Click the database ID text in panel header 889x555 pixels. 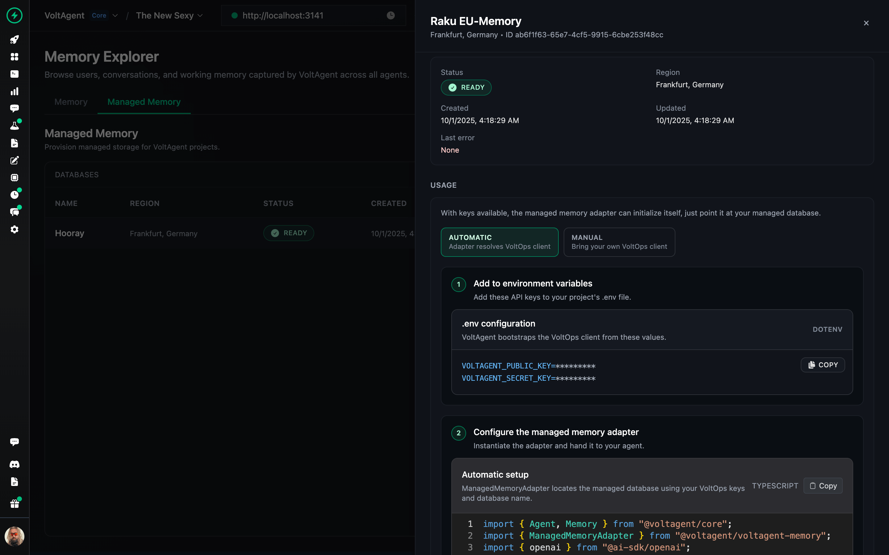pyautogui.click(x=584, y=35)
